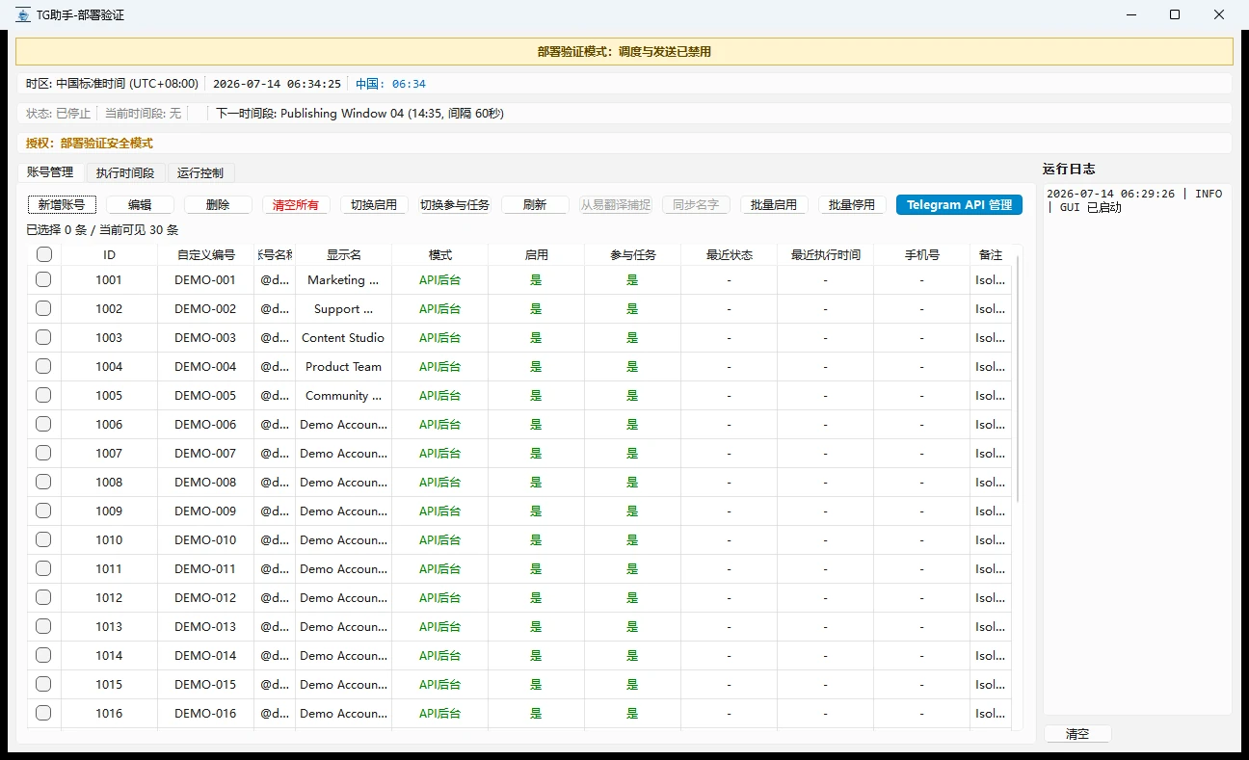Click the Product Team cell
This screenshot has width=1249, height=760.
click(344, 367)
